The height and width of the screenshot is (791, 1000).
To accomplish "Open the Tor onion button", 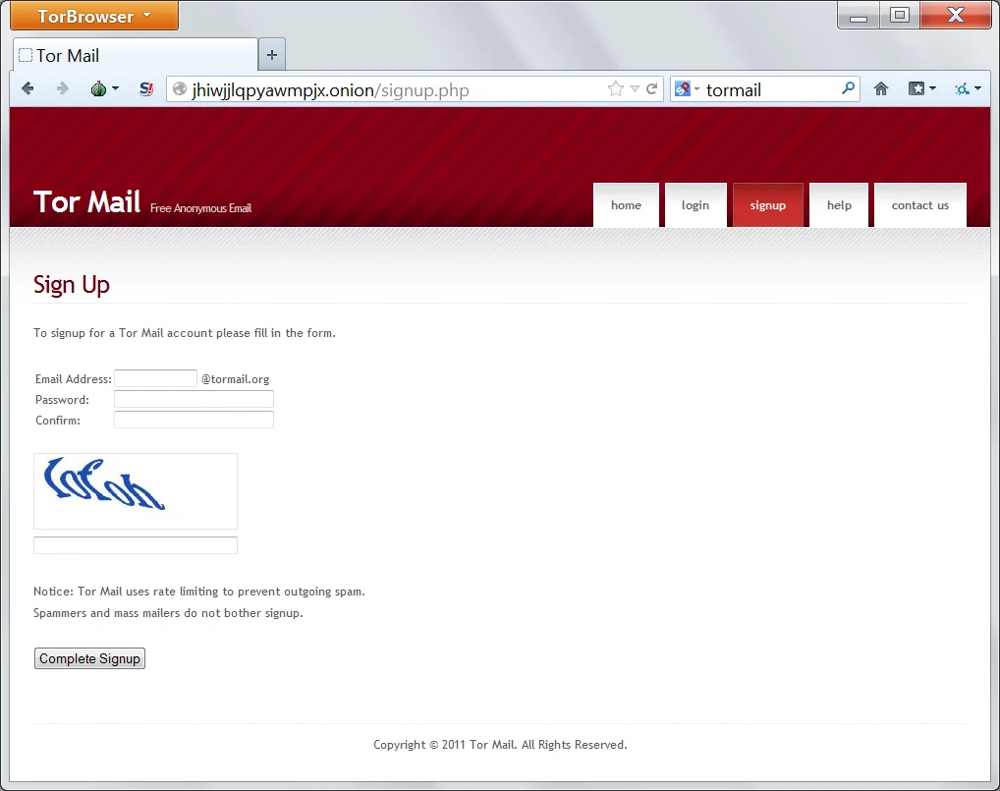I will pos(99,88).
